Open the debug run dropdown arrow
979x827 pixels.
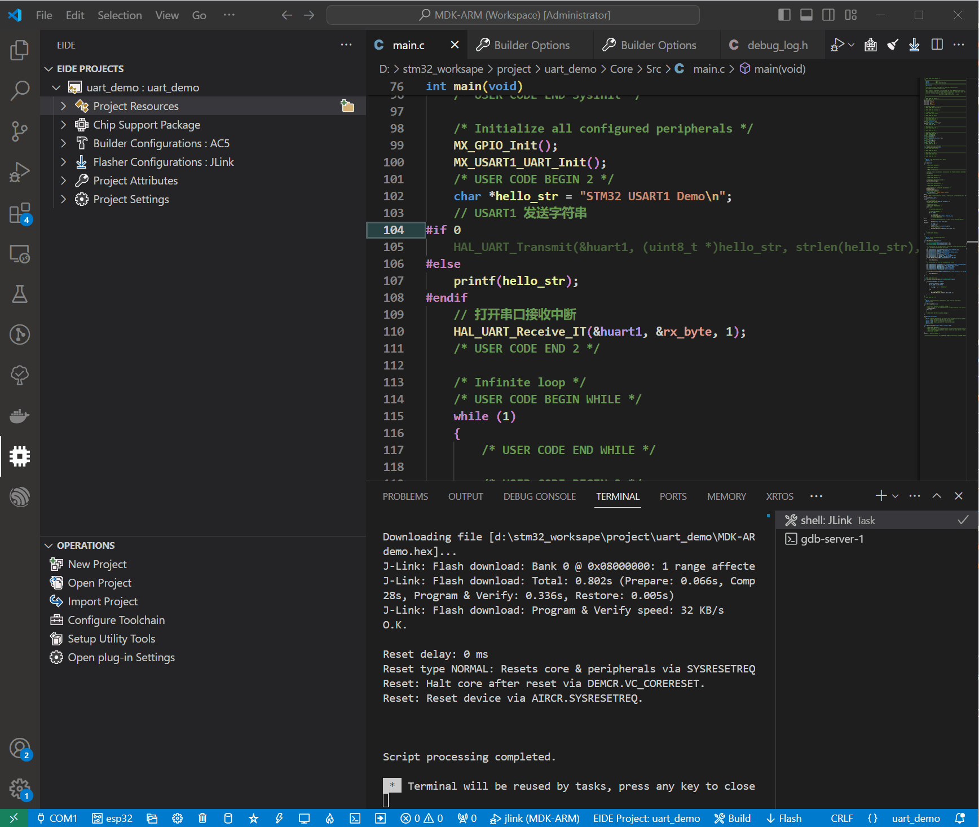(x=852, y=45)
